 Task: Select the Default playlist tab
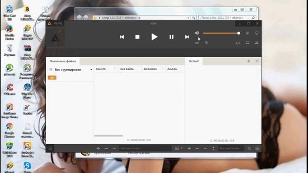click(x=193, y=61)
